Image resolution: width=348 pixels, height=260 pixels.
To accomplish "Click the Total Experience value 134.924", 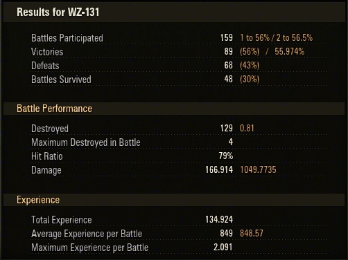I will (219, 219).
